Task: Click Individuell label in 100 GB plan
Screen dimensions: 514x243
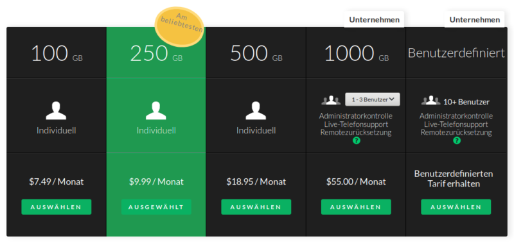Action: 57,131
